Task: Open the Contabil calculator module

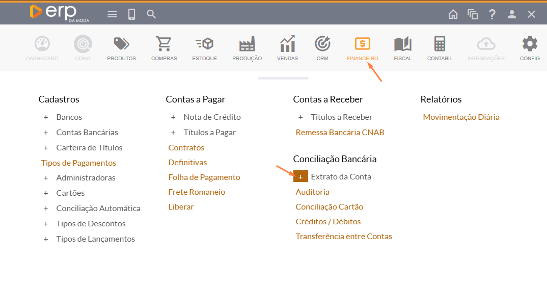Action: [440, 45]
